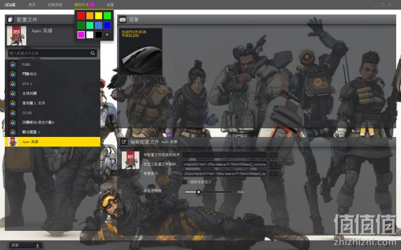This screenshot has height=250, width=401.
Task: Browse for custom profile icon file
Action: [x=273, y=164]
